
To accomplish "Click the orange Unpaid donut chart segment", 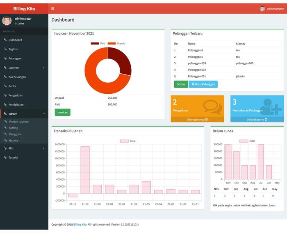I will [94, 81].
